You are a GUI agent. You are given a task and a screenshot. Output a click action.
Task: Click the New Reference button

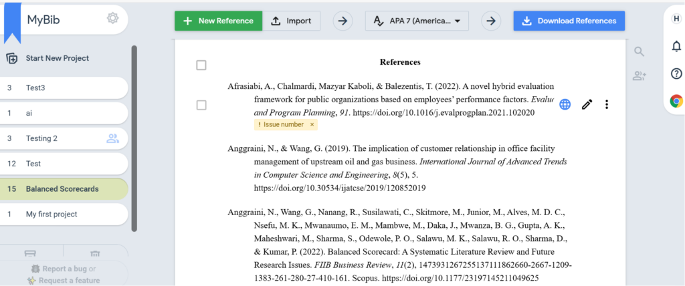[x=218, y=21]
